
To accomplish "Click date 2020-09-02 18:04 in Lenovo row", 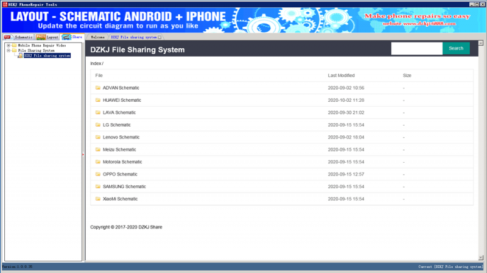I will click(x=346, y=137).
